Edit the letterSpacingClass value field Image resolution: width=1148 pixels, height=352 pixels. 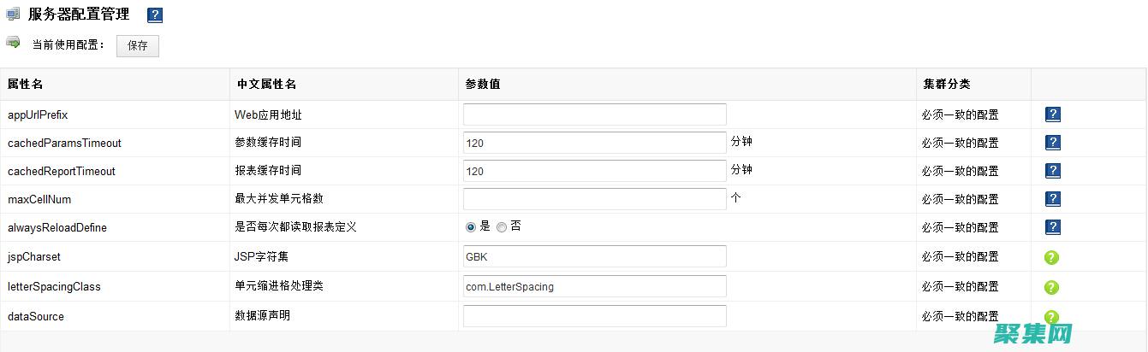click(x=594, y=286)
